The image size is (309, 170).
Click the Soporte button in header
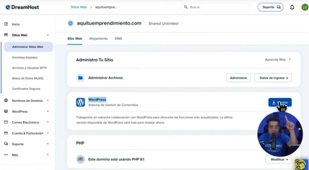click(x=270, y=7)
